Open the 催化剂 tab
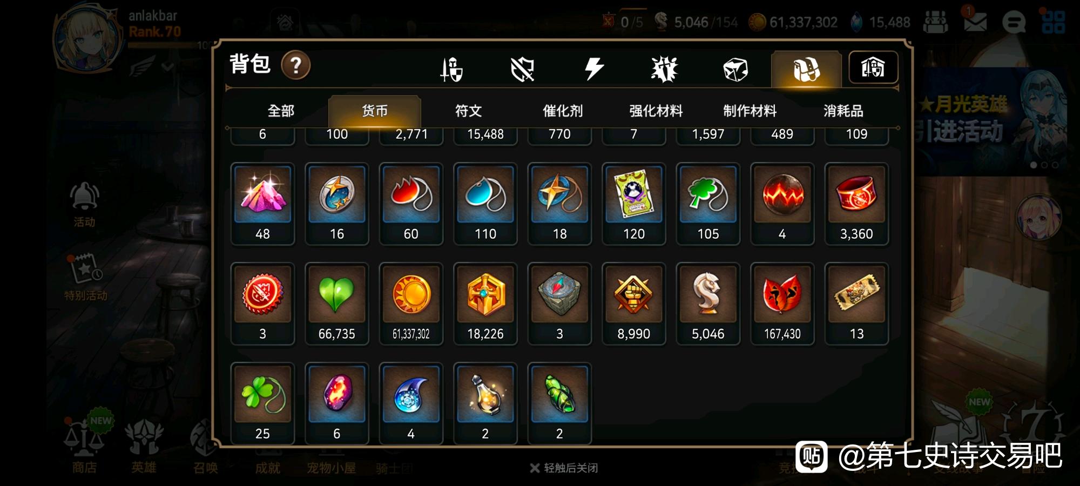 click(x=562, y=111)
